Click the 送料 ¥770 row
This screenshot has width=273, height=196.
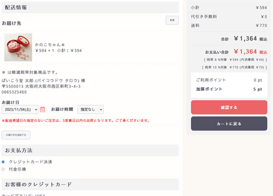229,26
